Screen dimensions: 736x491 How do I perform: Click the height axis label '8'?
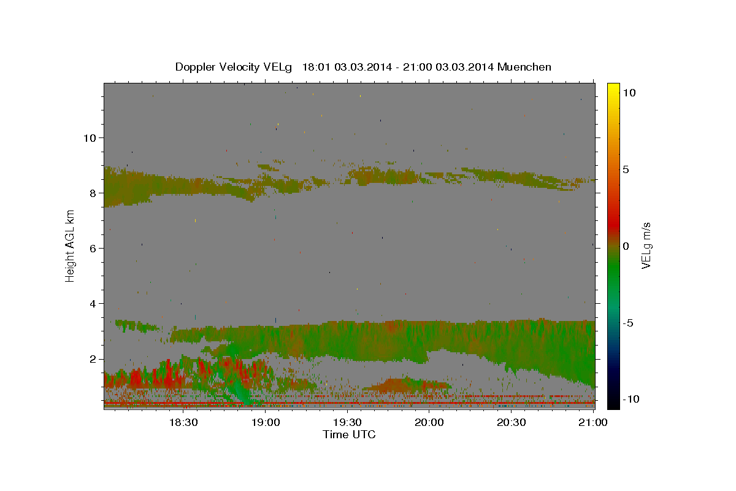(x=92, y=193)
